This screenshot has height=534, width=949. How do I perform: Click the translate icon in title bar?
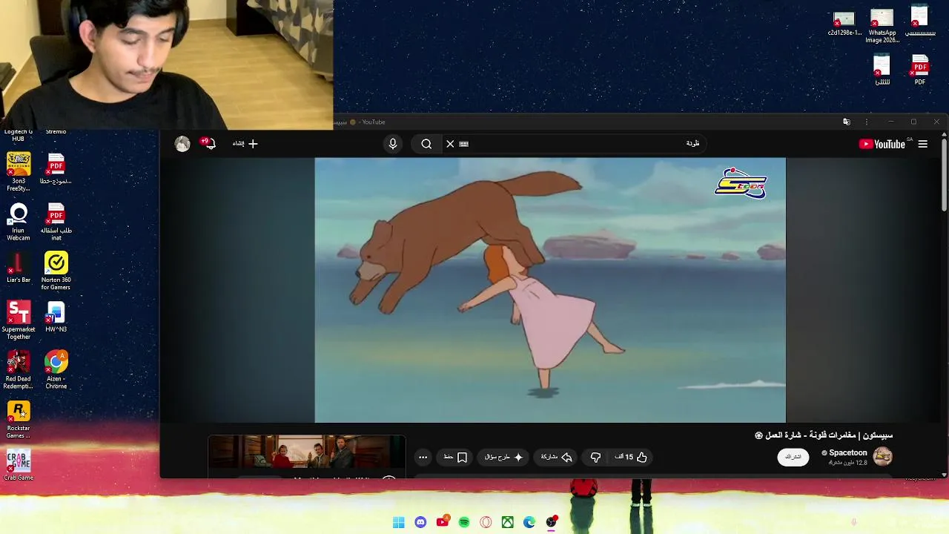pos(846,122)
